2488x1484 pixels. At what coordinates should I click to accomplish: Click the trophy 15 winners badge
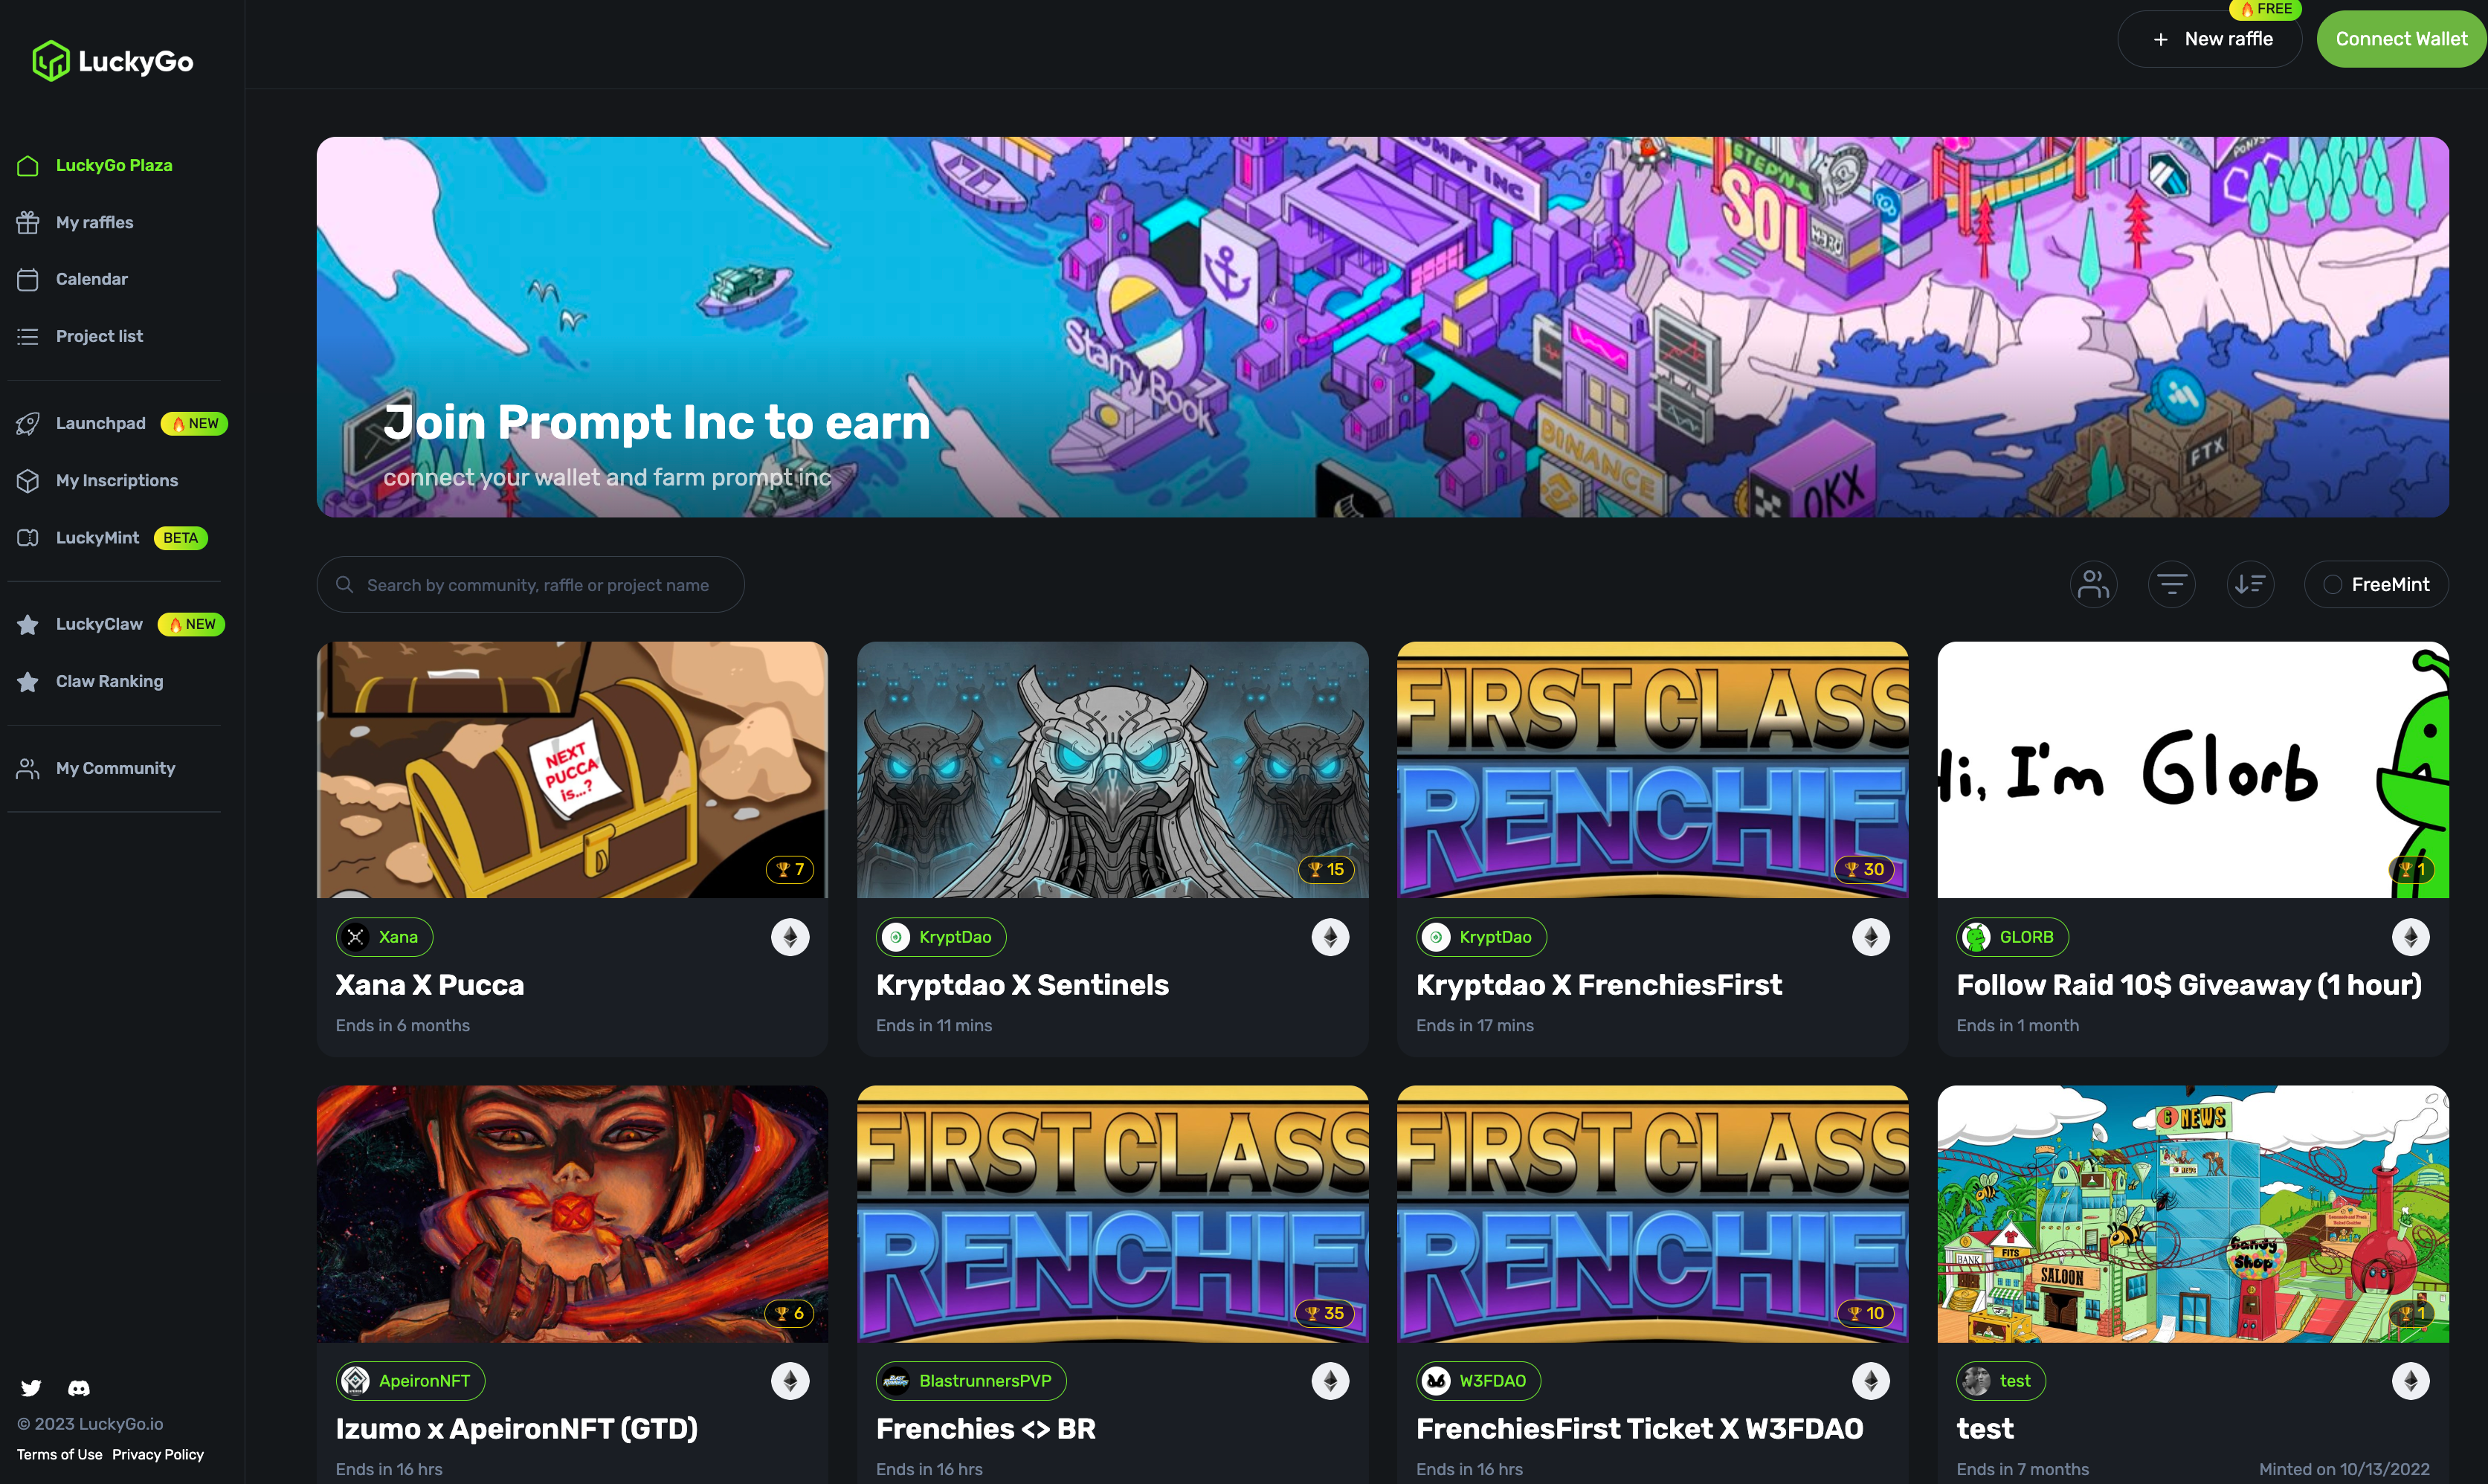1326,869
